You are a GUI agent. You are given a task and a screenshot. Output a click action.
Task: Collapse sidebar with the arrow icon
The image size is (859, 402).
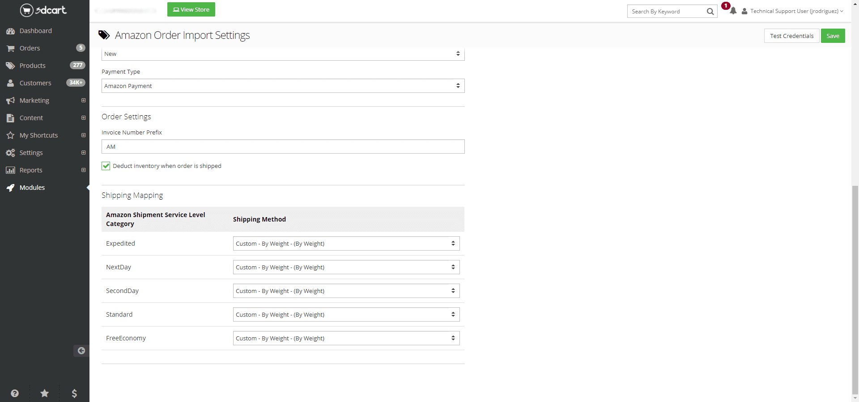(81, 351)
